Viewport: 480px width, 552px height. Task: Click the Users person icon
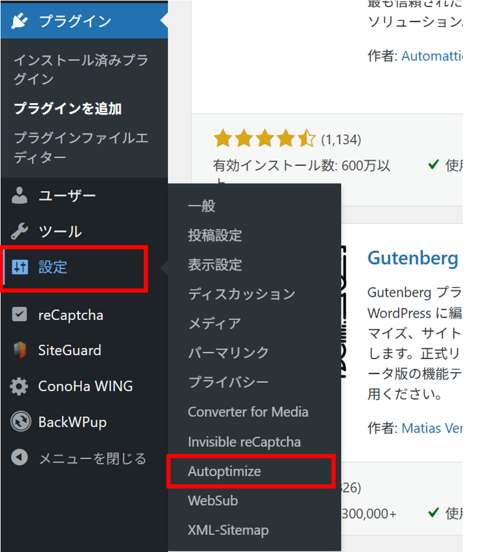20,195
